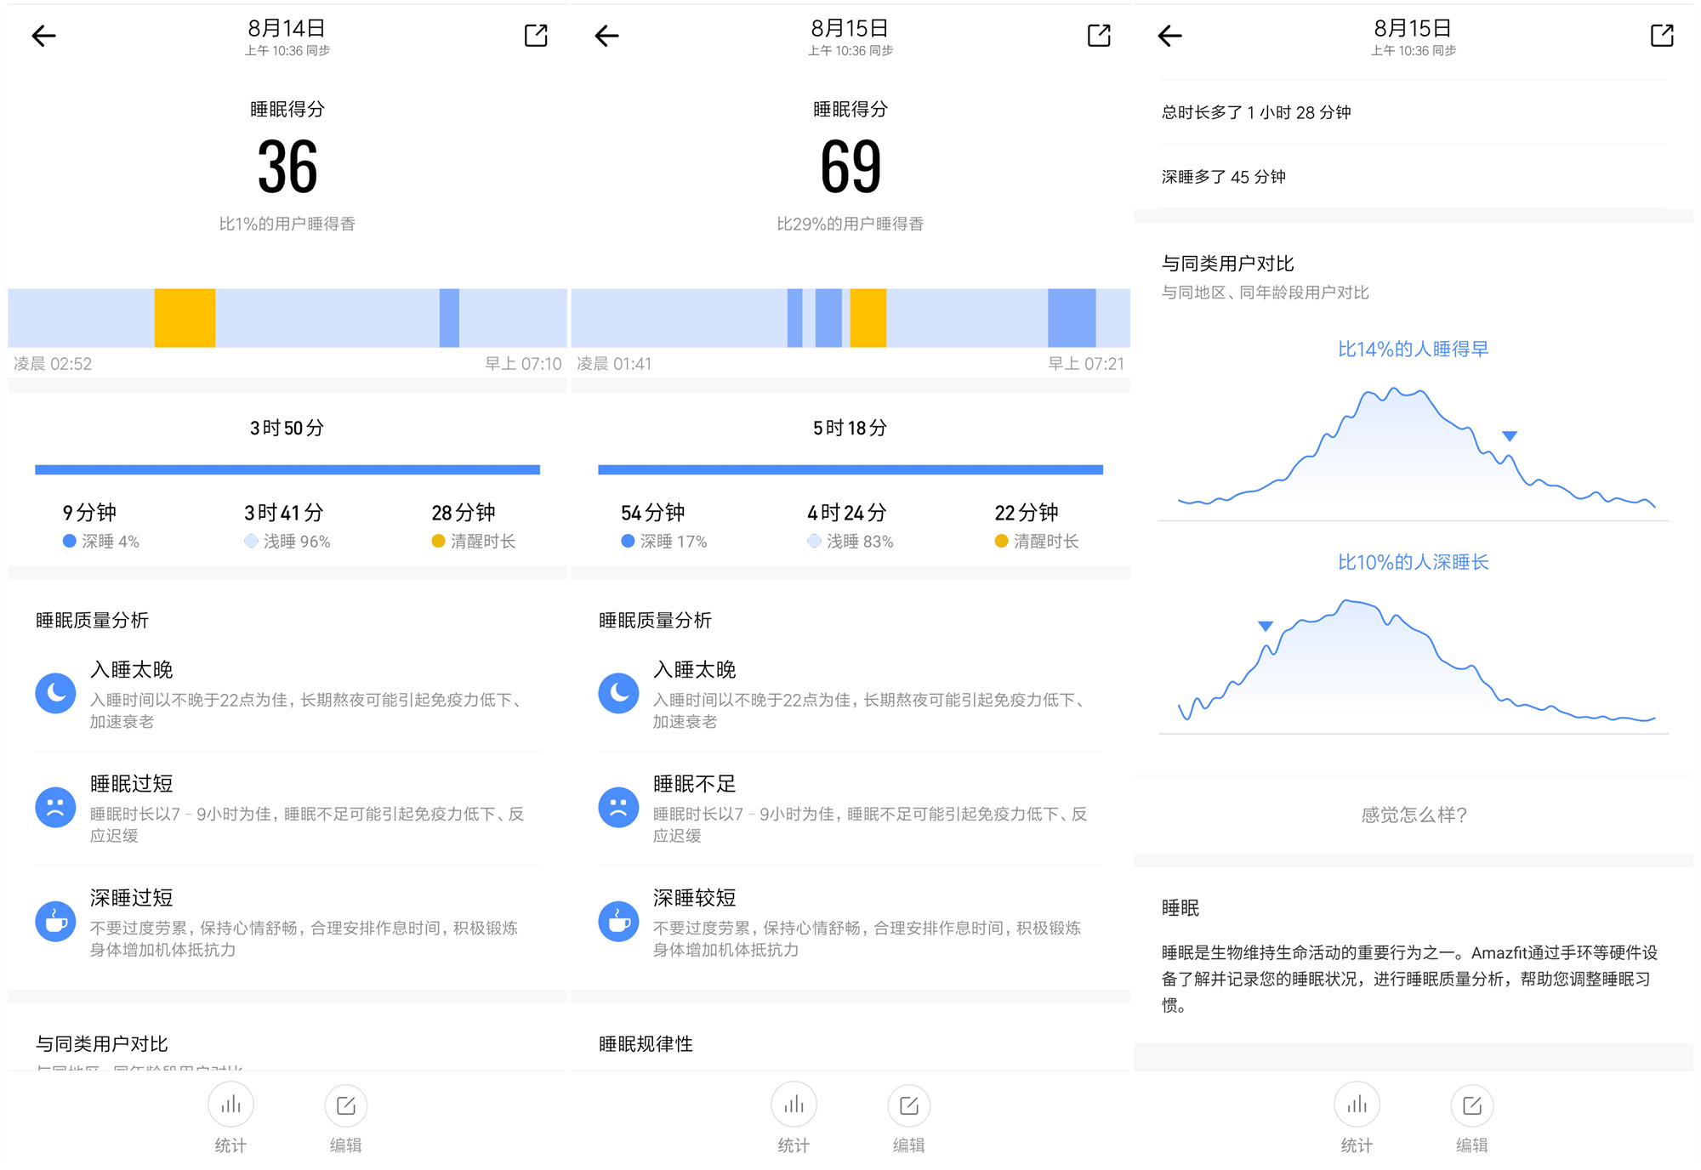Tap the total sleep duration 5时18分
1701x1170 pixels.
[848, 429]
